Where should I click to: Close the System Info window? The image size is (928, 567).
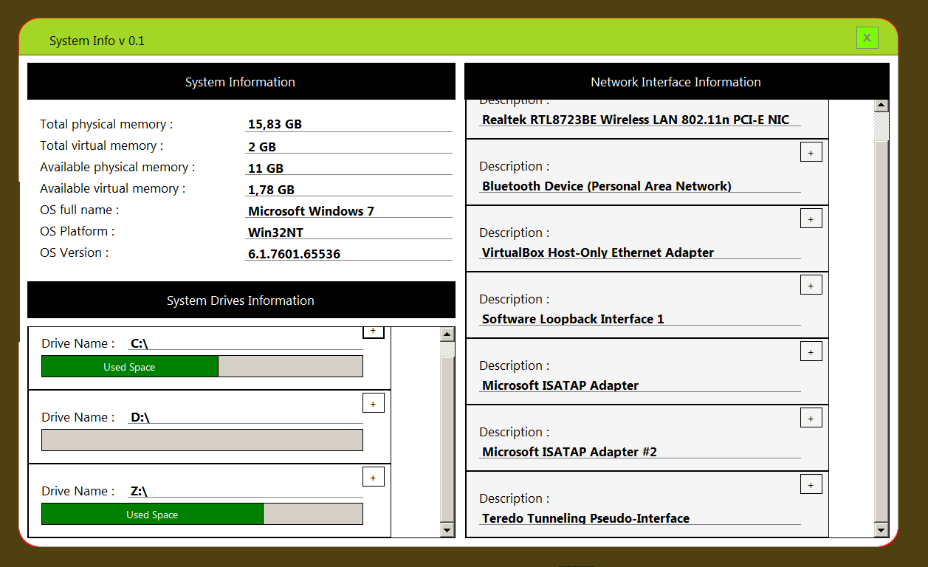tap(867, 38)
